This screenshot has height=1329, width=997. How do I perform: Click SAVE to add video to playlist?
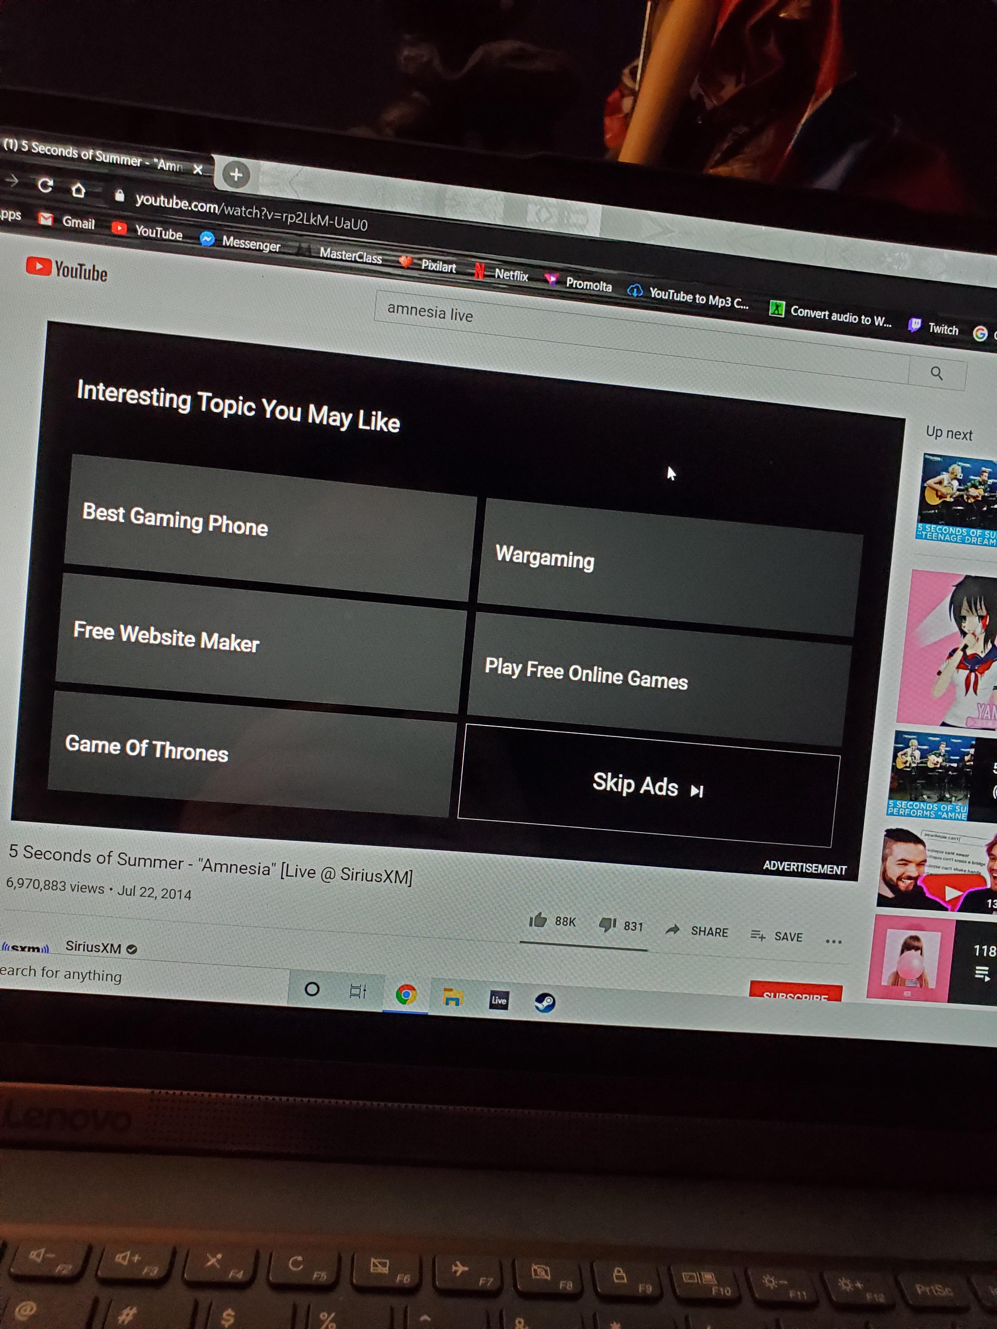(x=776, y=936)
